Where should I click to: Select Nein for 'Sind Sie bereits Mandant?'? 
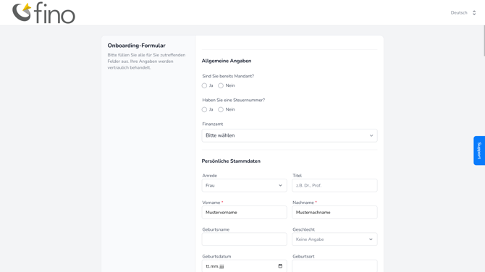click(221, 85)
